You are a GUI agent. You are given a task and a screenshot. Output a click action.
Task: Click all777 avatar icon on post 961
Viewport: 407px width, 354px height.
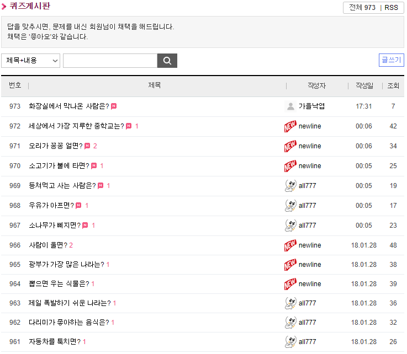[290, 342]
